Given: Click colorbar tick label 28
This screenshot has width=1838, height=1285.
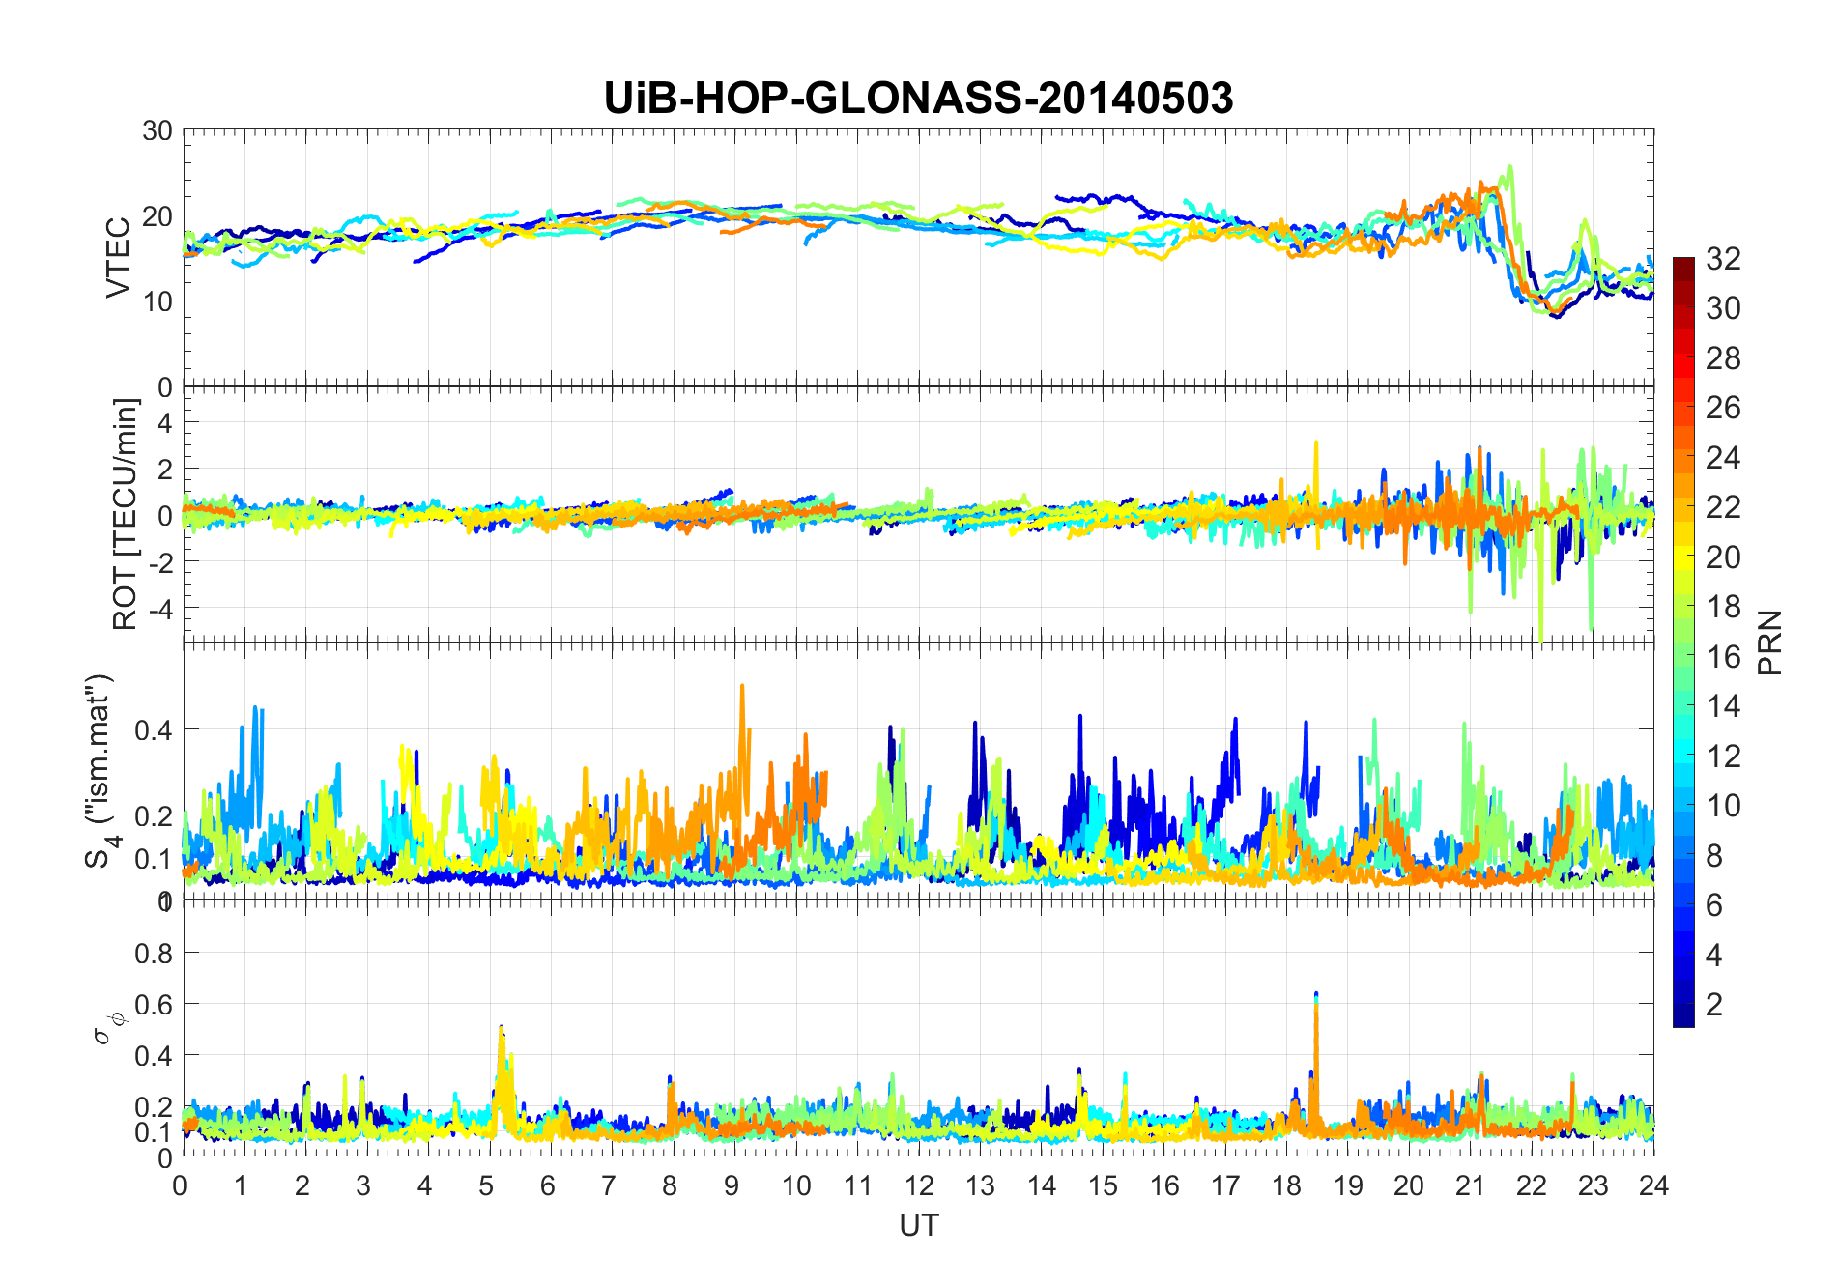Looking at the screenshot, I should coord(1723,357).
